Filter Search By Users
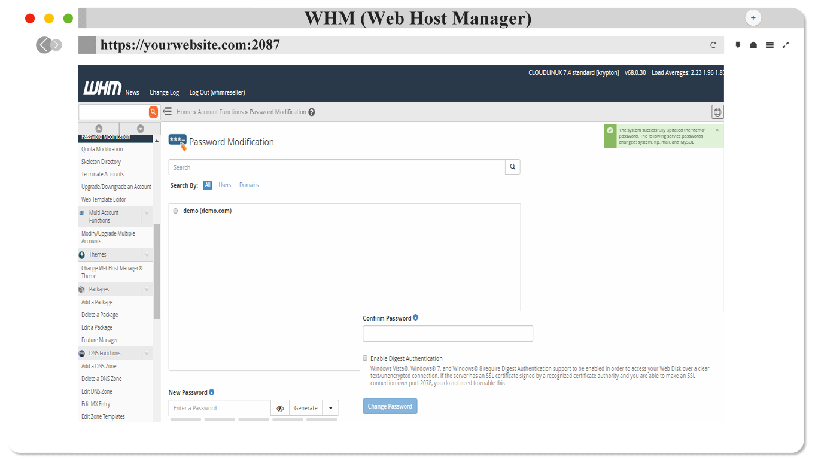This screenshot has height=460, width=815. pos(225,185)
